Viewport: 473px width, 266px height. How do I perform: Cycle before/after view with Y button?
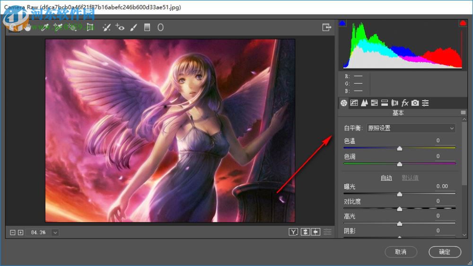[x=293, y=232]
